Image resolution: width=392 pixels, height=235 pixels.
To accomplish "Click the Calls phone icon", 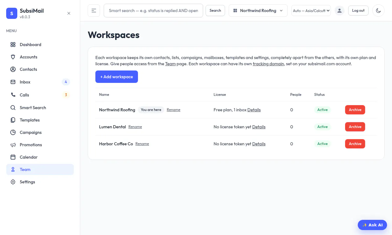I will (13, 95).
